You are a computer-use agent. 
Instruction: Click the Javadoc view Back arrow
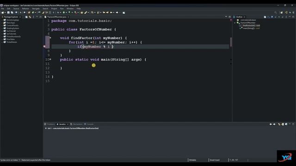[271, 124]
